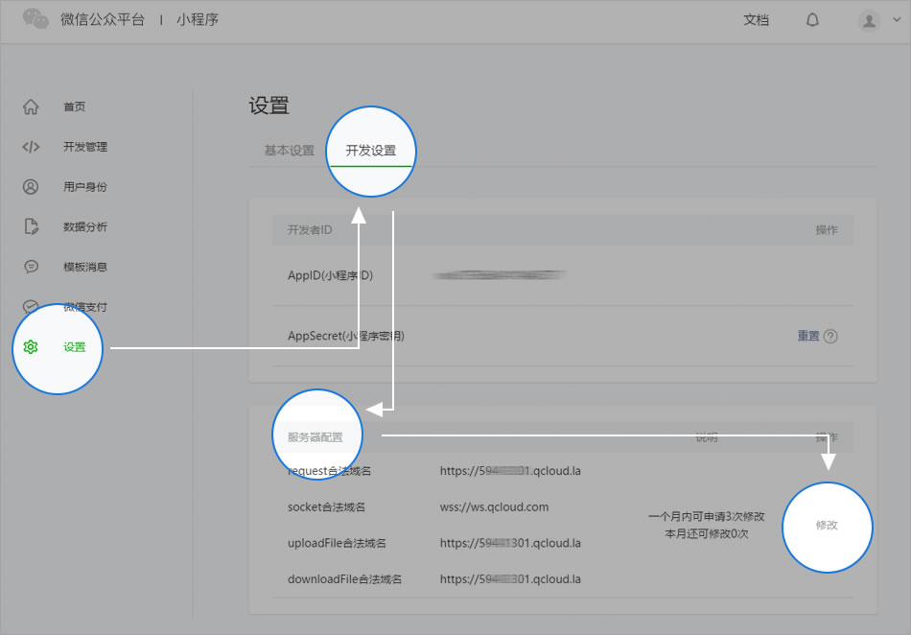
Task: Click the WeChat logo icon
Action: [35, 18]
